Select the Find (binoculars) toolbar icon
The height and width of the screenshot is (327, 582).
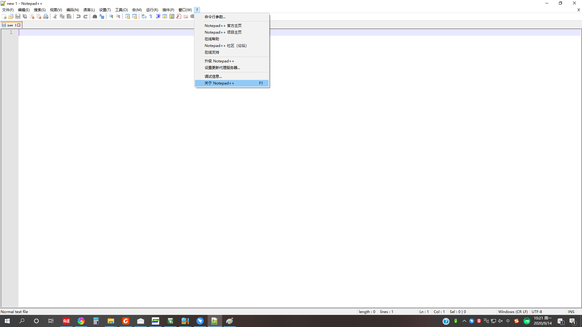coord(95,17)
